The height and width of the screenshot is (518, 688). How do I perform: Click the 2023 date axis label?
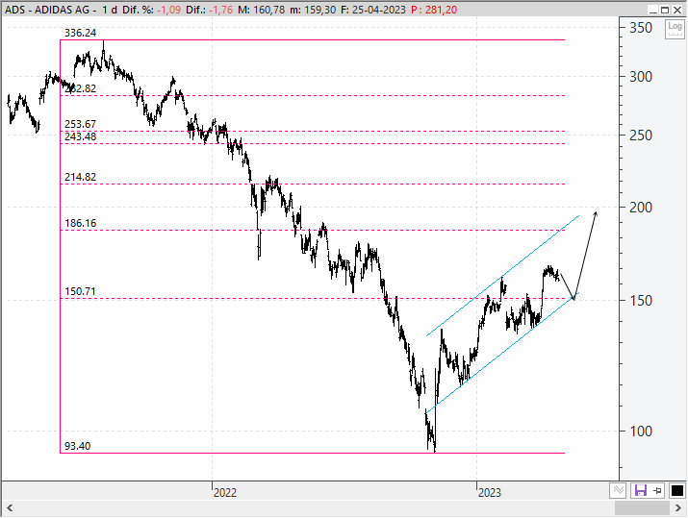tap(489, 493)
